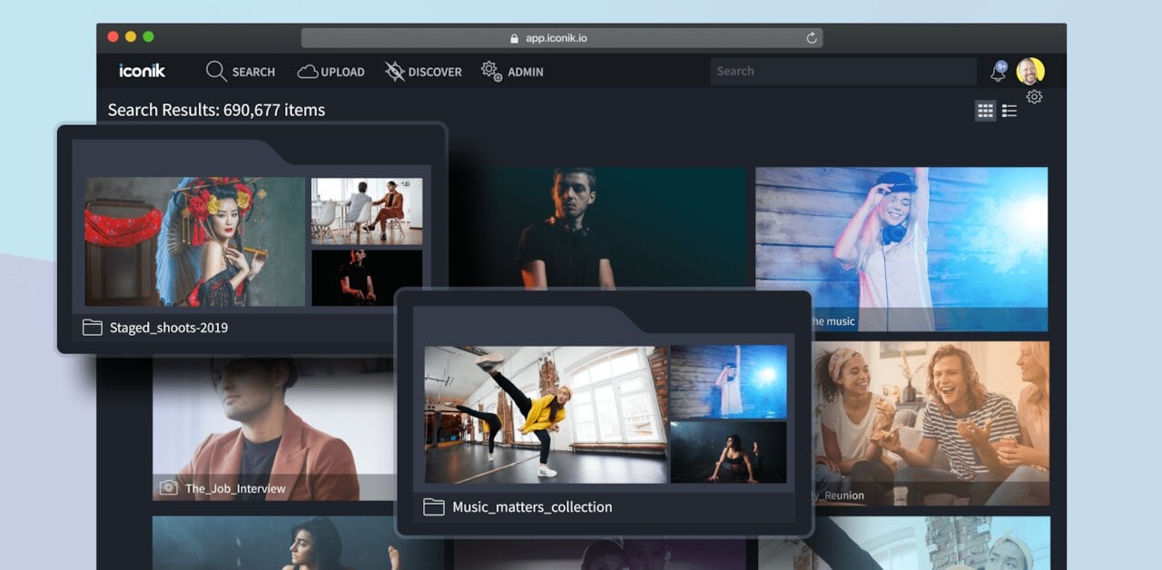1162x570 pixels.
Task: Switch to list view layout
Action: pos(1009,111)
